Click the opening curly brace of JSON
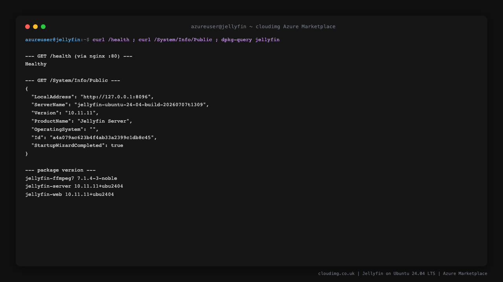The height and width of the screenshot is (282, 503). [27, 89]
